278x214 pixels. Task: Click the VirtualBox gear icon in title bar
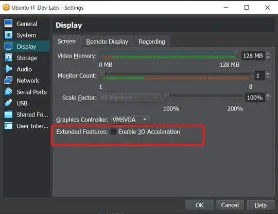pos(6,7)
